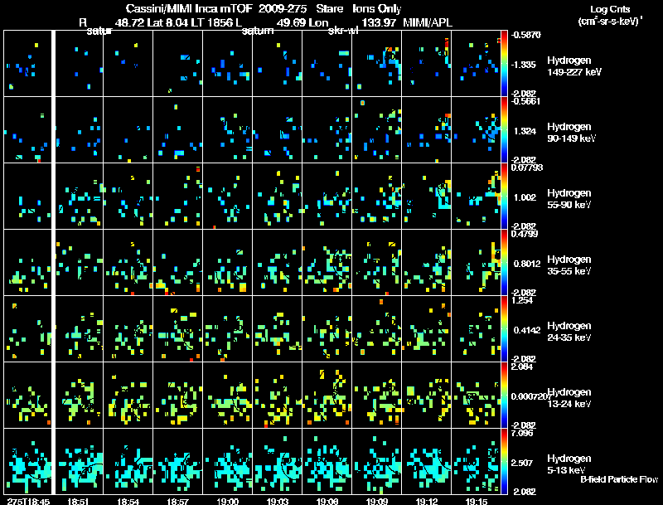Click the '1.002' colorbar value
This screenshot has width=663, height=505.
tap(525, 197)
